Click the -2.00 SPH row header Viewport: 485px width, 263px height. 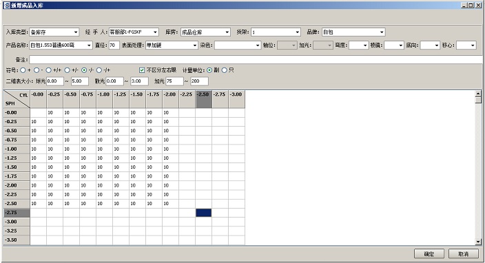click(x=17, y=185)
